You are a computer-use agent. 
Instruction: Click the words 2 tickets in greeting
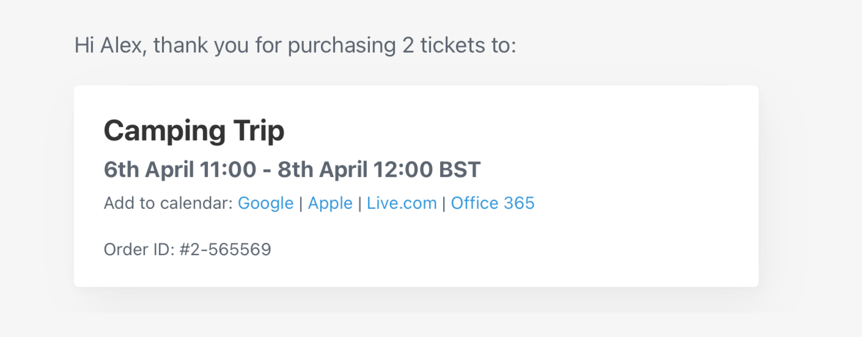click(443, 46)
